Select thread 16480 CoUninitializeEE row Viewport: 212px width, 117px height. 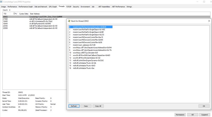click(x=35, y=22)
